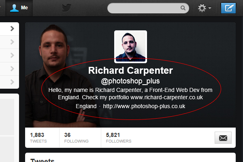View the 36 Following list
The height and width of the screenshot is (162, 243).
(76, 138)
